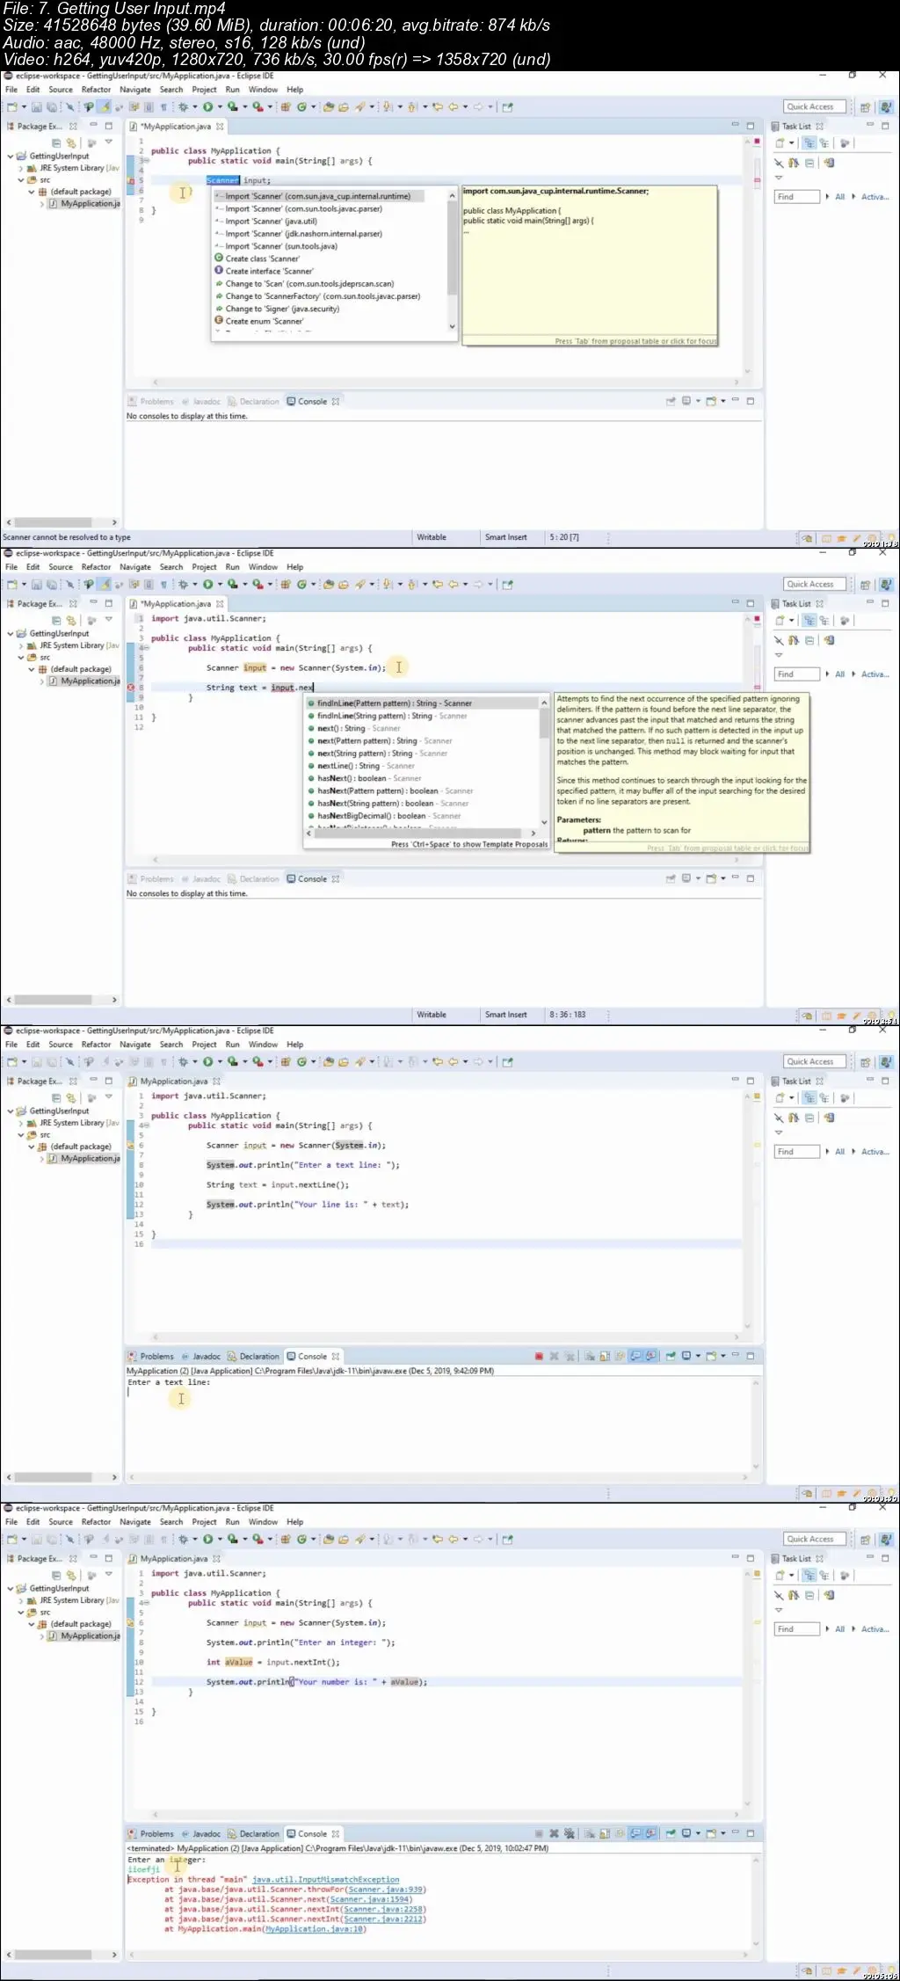The height and width of the screenshot is (1981, 900).
Task: Click Open Type icon in text-line console frame
Action: tap(329, 1062)
